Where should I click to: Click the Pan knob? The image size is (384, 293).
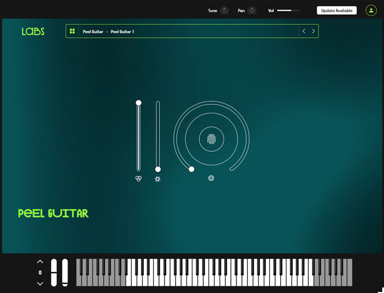pos(252,10)
